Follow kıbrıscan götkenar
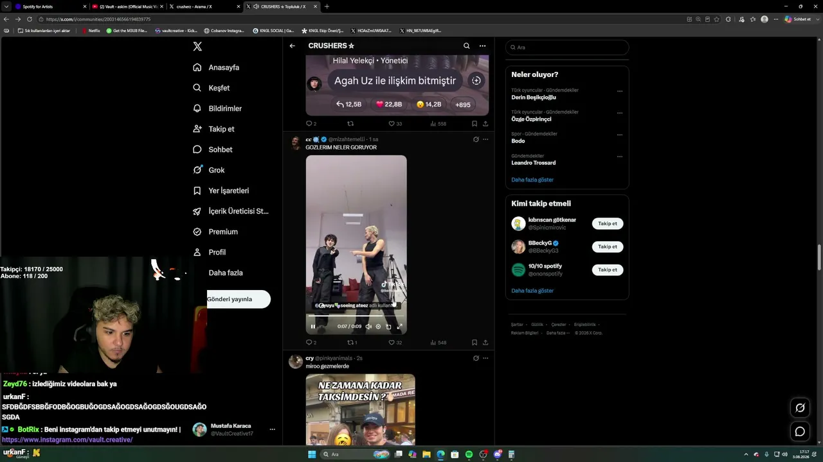Screen dimensions: 823x462 [x=608, y=224]
